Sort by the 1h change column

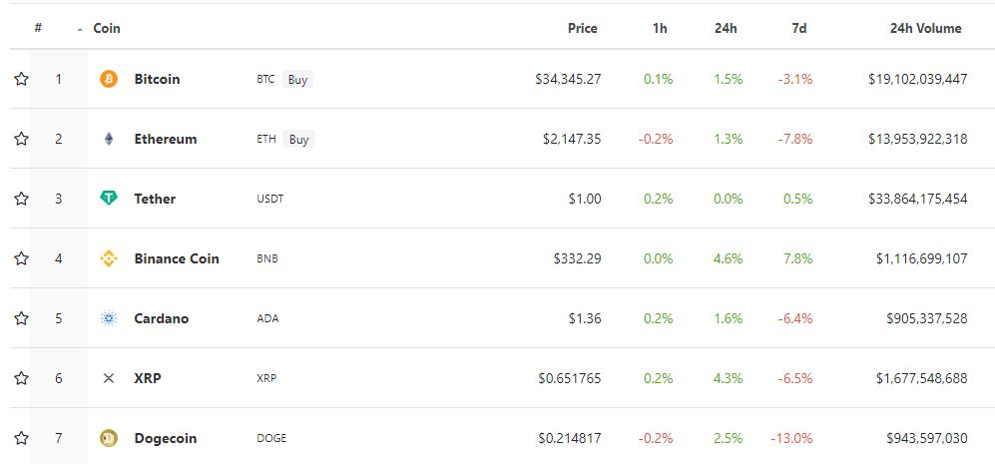point(660,28)
